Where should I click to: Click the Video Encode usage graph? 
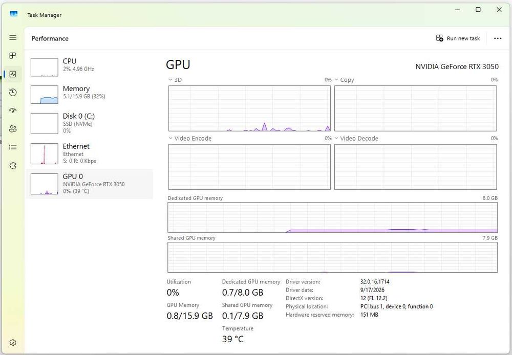(249, 167)
